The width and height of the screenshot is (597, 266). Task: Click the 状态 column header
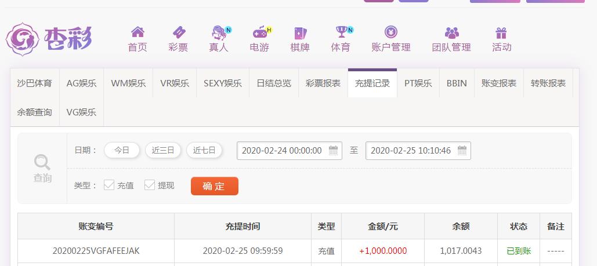click(x=519, y=227)
